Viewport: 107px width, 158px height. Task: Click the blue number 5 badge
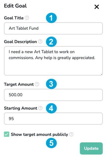(51, 143)
